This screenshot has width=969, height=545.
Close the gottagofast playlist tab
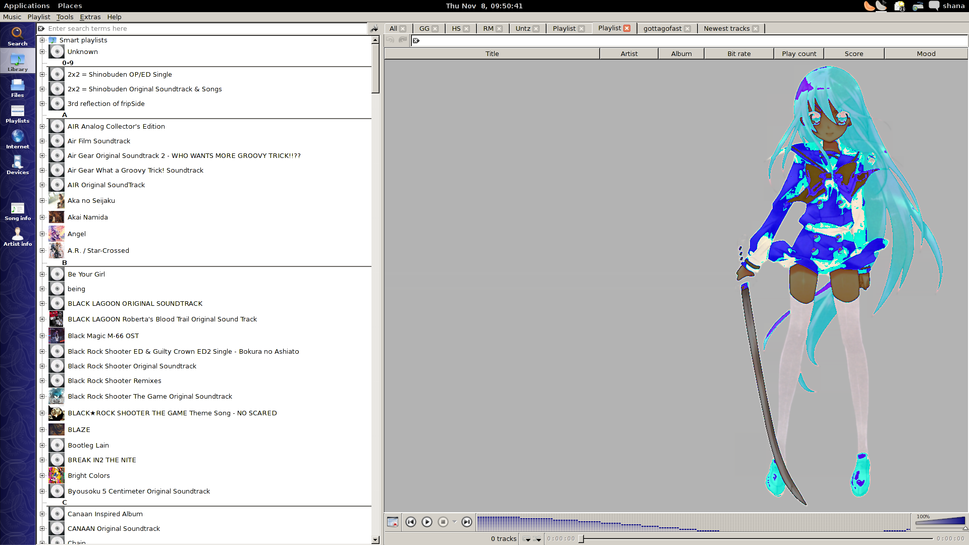coord(687,29)
